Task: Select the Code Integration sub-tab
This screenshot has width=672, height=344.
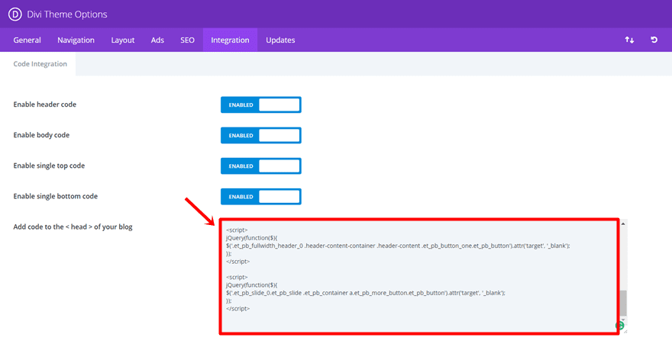Action: pyautogui.click(x=40, y=64)
